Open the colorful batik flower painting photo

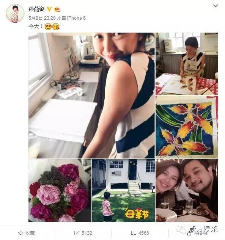coord(187,127)
